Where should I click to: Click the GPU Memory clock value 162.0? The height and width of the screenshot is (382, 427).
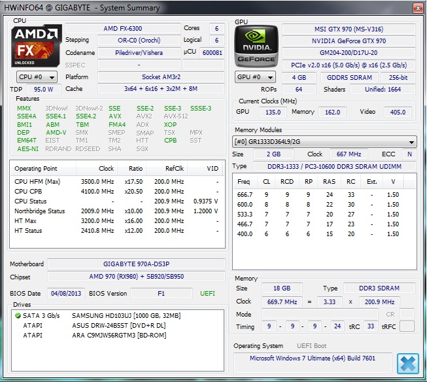coord(332,112)
